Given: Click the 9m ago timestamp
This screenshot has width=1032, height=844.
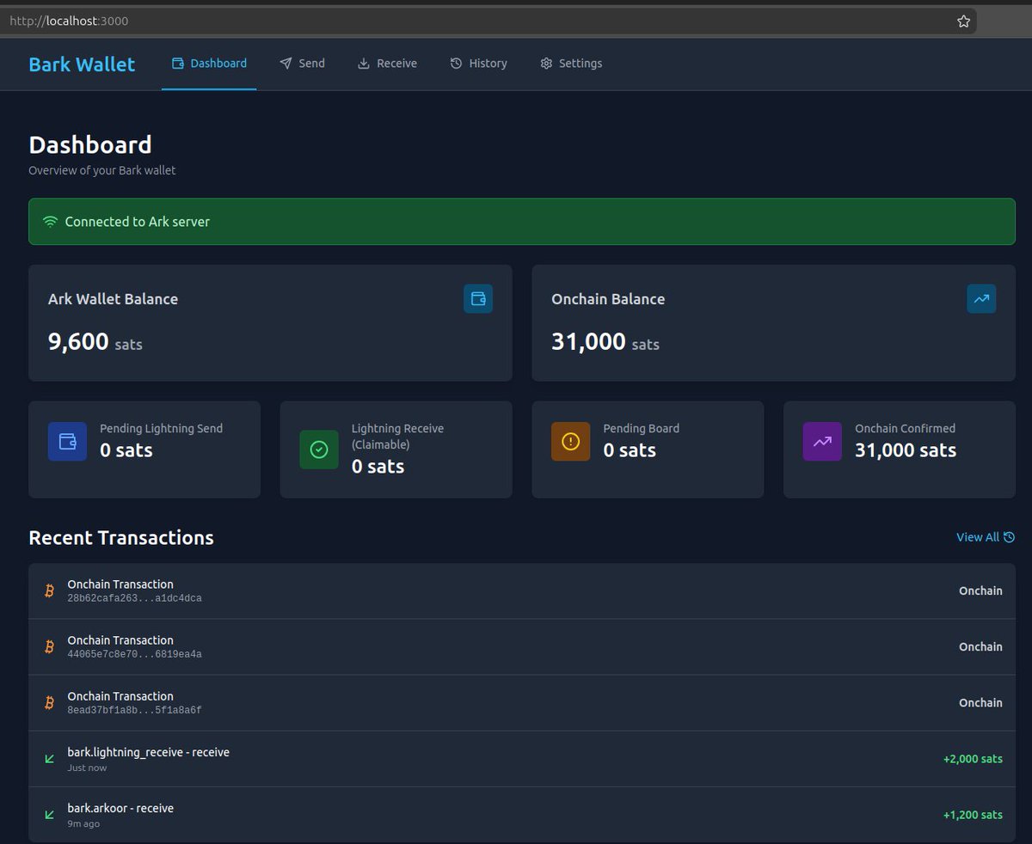Looking at the screenshot, I should click(x=84, y=823).
